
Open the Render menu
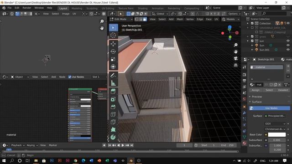27,8
